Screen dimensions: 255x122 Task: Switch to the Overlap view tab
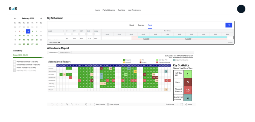point(141,25)
